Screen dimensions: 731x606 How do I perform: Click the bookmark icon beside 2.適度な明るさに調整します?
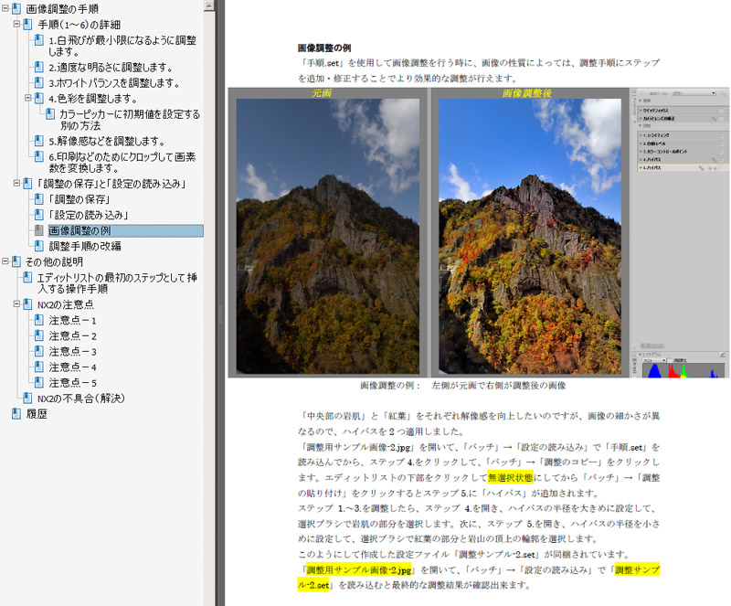38,67
